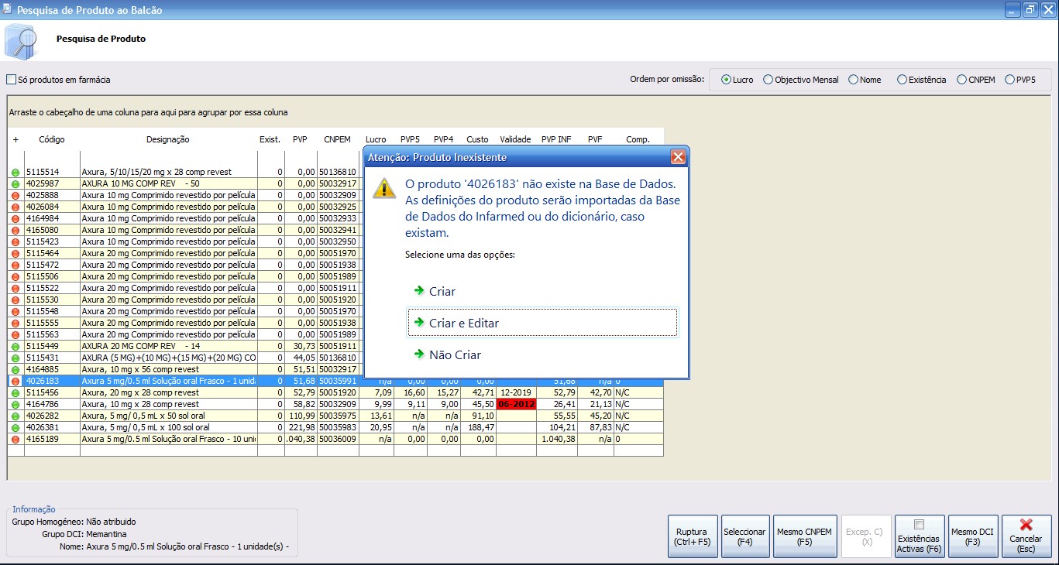1059x565 pixels.
Task: Click the plus column header icon
Action: 15,139
